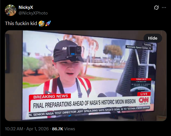Viewport: 171px width, 136px height.
Task: Open the Grok explain post icon
Action: [156, 7]
